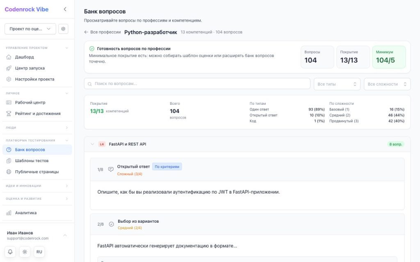
Task: Click the FastAPI и REST API heading
Action: 128,144
